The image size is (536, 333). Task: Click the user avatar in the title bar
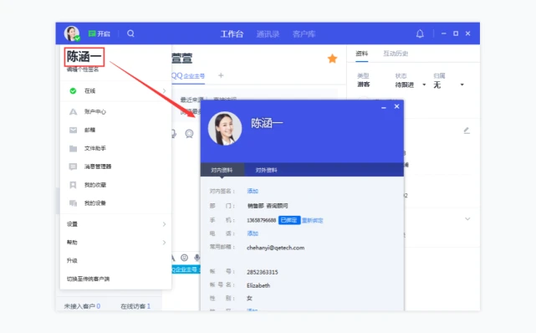tap(72, 33)
